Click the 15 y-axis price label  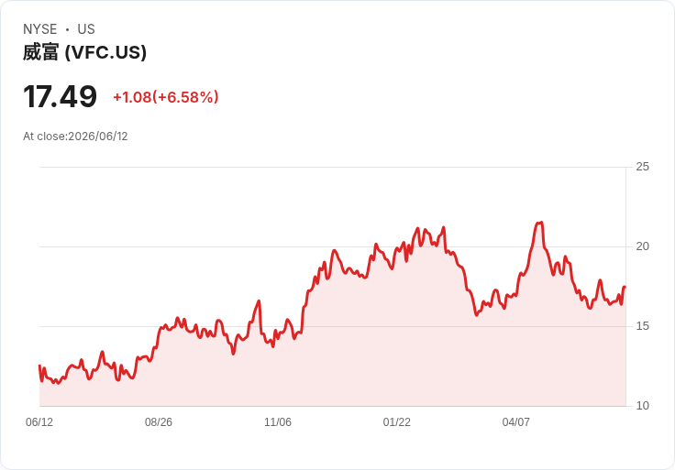point(642,326)
